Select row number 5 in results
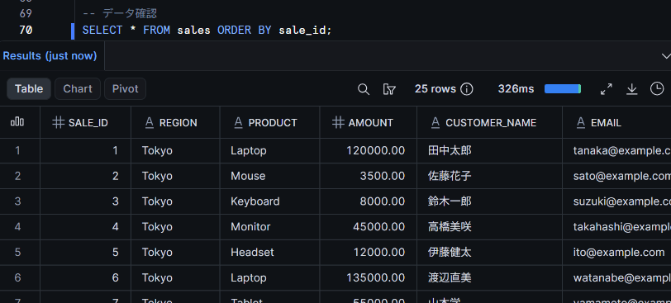Viewport: 671px width, 303px height. pyautogui.click(x=17, y=252)
